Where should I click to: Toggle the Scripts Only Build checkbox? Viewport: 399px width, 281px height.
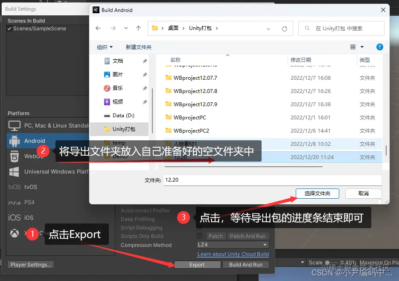pyautogui.click(x=199, y=236)
